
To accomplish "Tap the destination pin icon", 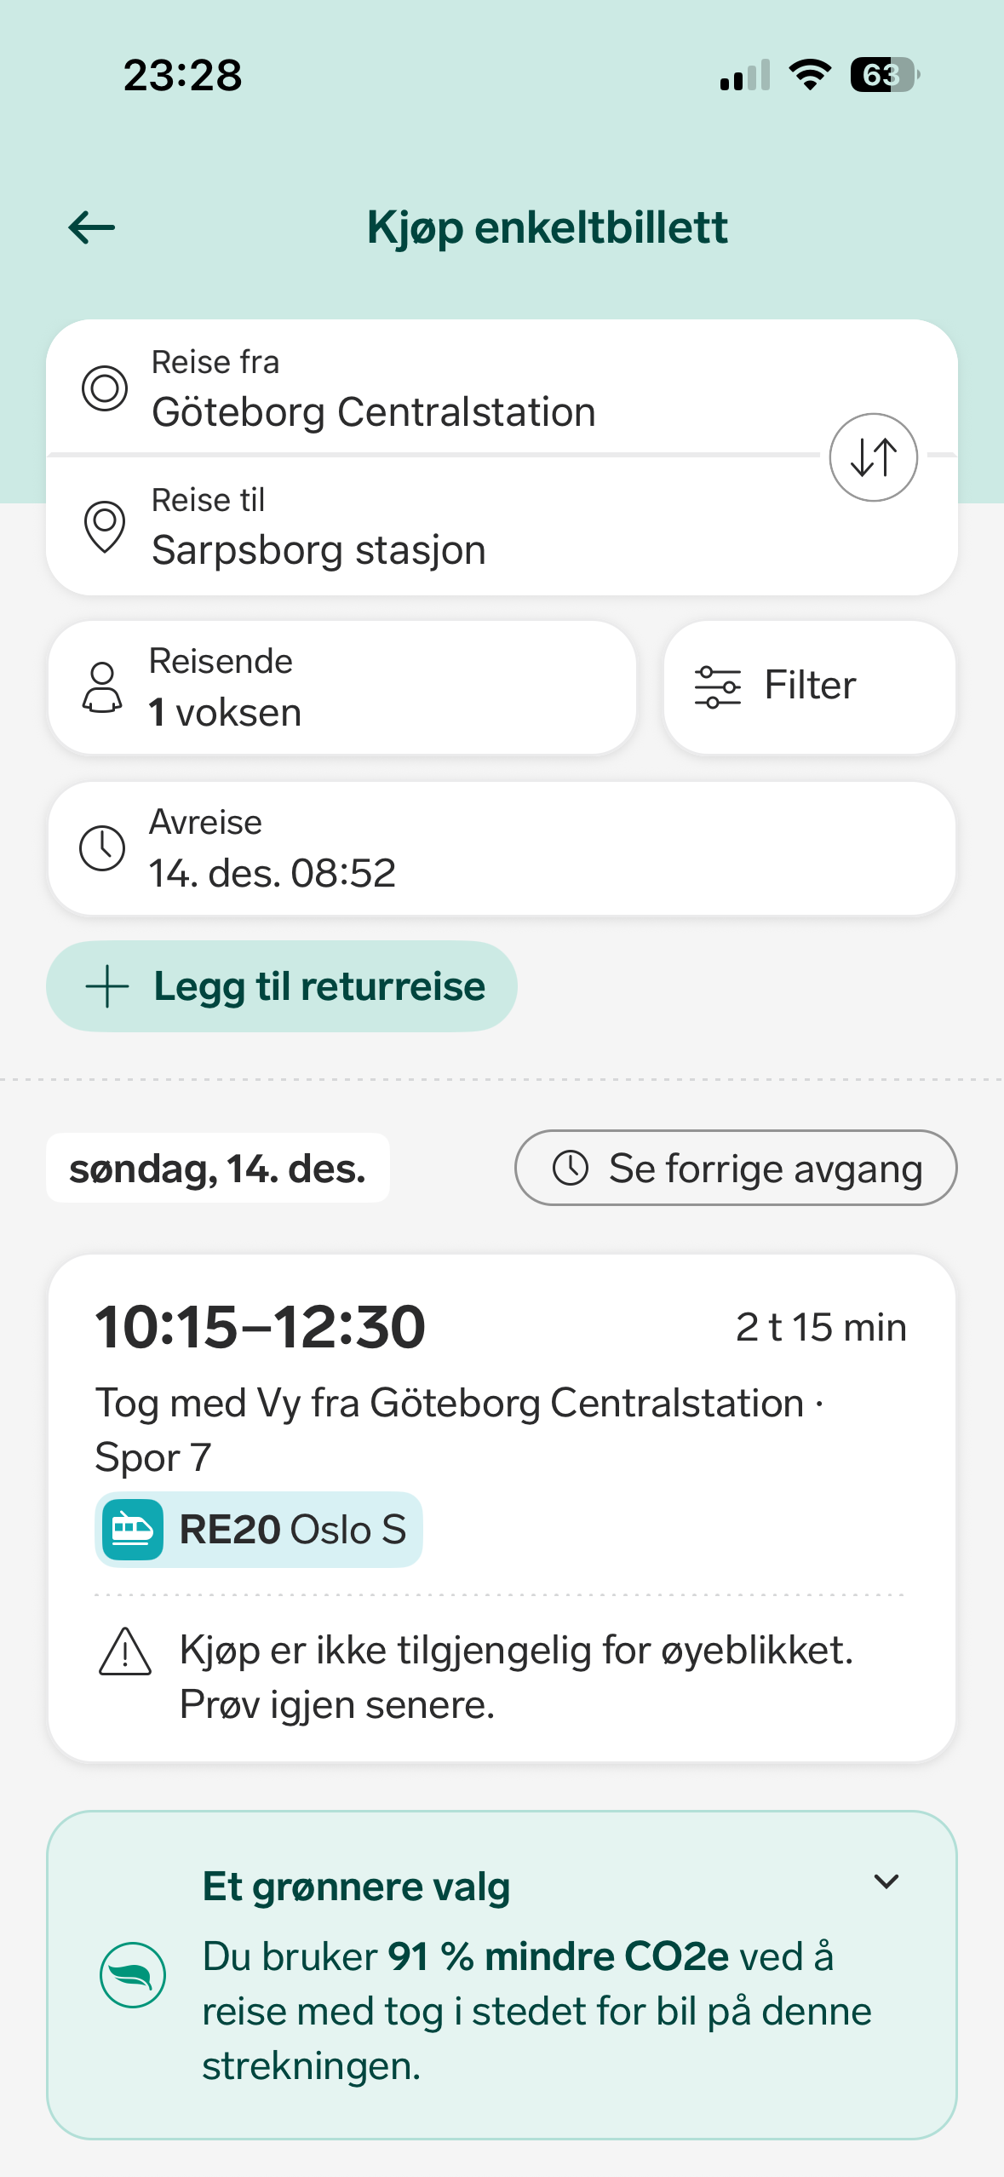I will click(x=105, y=526).
